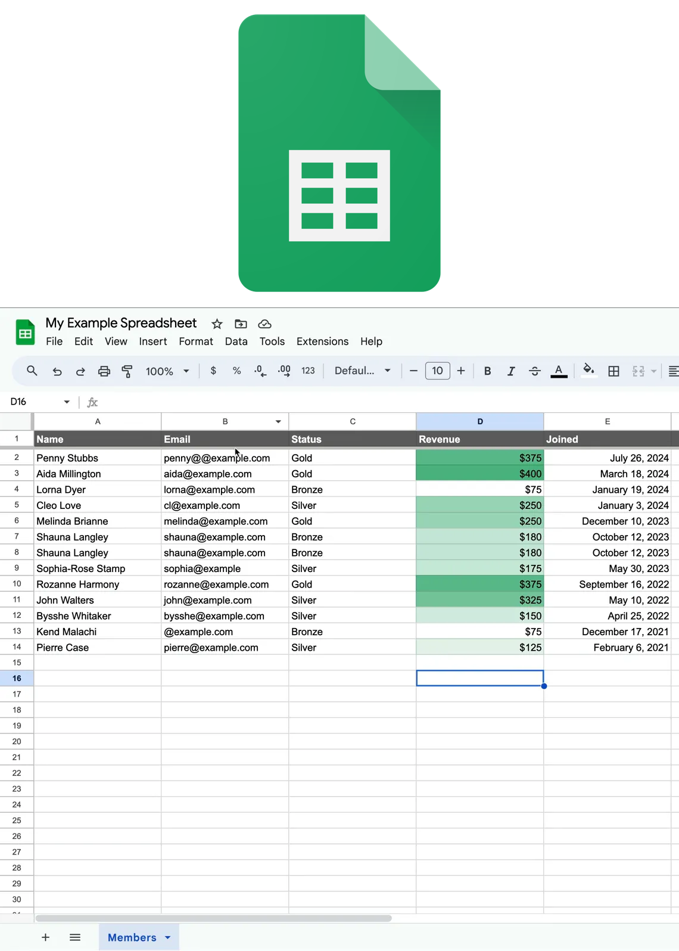The width and height of the screenshot is (679, 951).
Task: Expand the Default font dropdown
Action: click(x=362, y=371)
